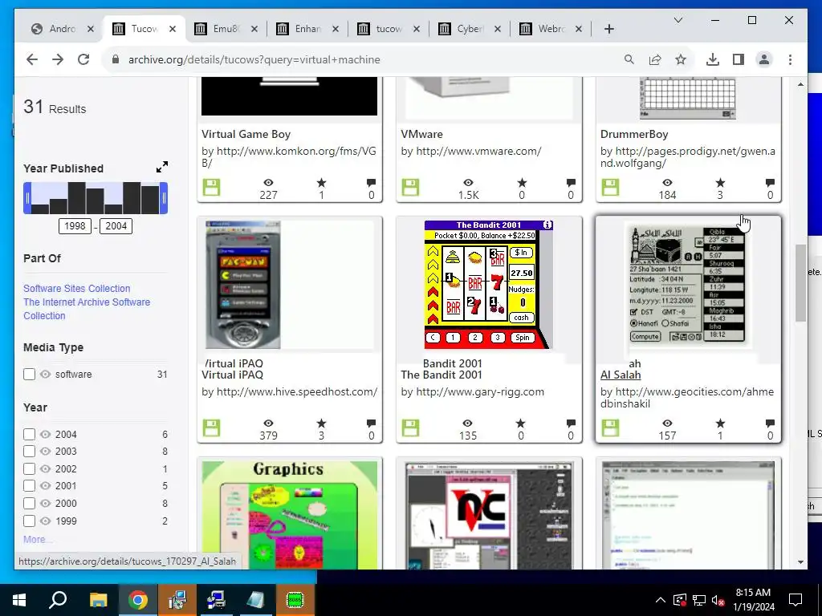Viewport: 822px width, 616px height.
Task: Open a new tab with plus button
Action: click(x=608, y=29)
